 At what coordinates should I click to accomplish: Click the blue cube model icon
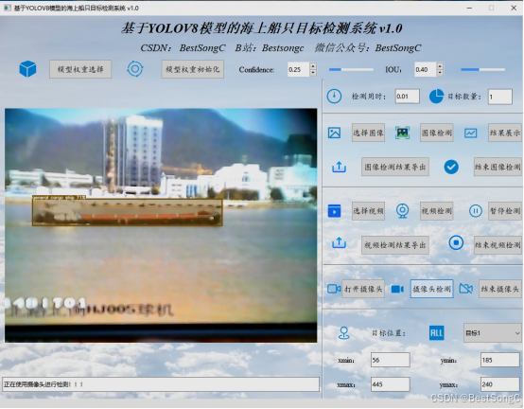pyautogui.click(x=27, y=69)
